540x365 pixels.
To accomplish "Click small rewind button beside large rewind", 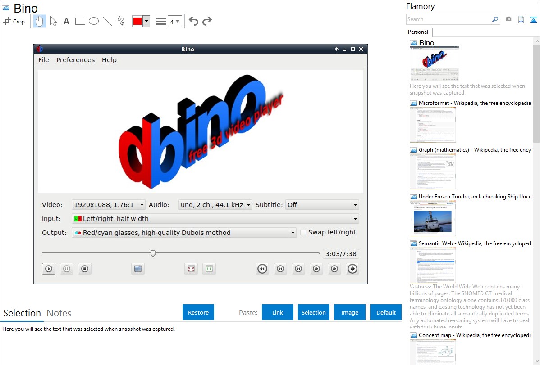I will click(x=280, y=269).
